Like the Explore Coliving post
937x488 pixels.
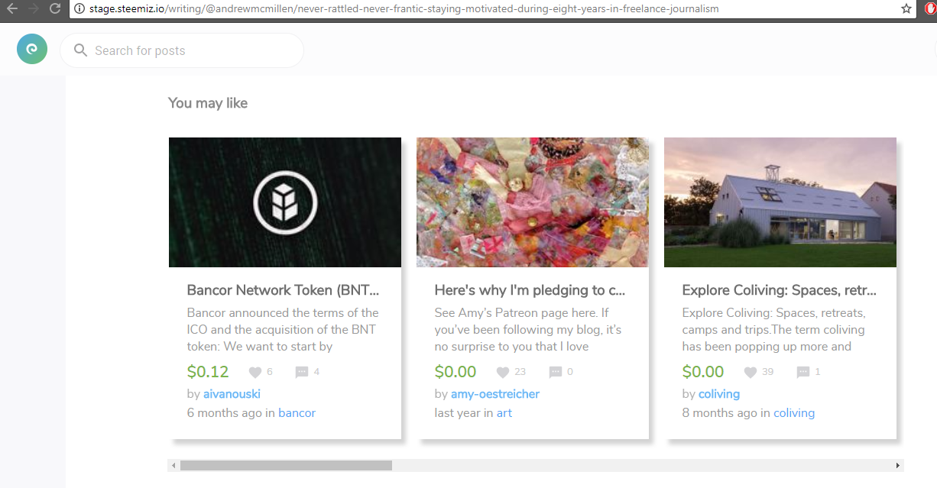751,372
